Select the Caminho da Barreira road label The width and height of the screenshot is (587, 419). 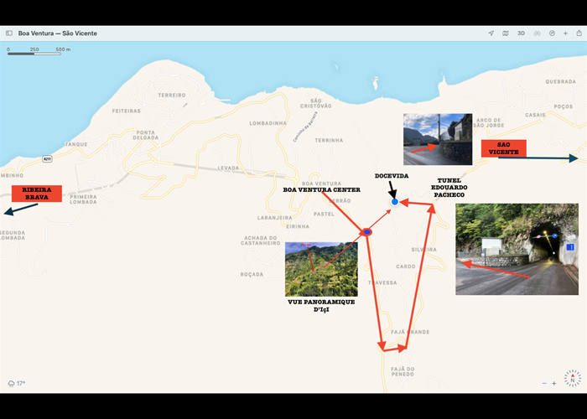click(x=305, y=127)
